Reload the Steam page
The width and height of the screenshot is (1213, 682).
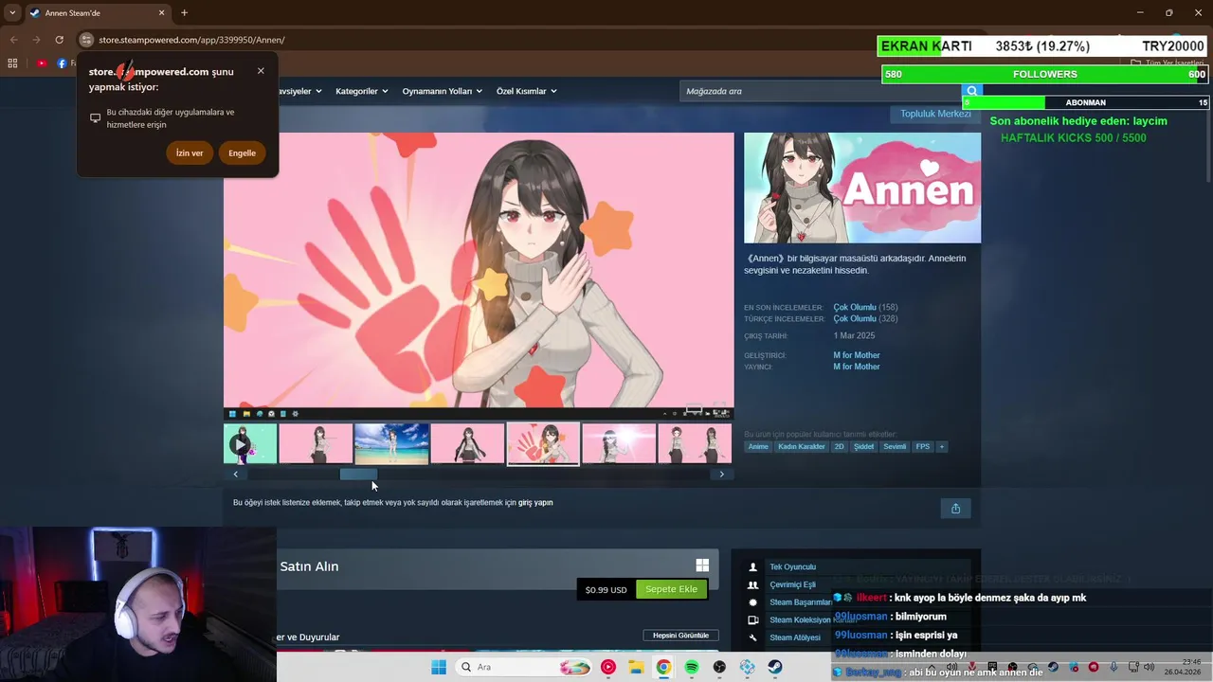(59, 40)
